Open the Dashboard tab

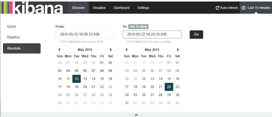(x=122, y=8)
